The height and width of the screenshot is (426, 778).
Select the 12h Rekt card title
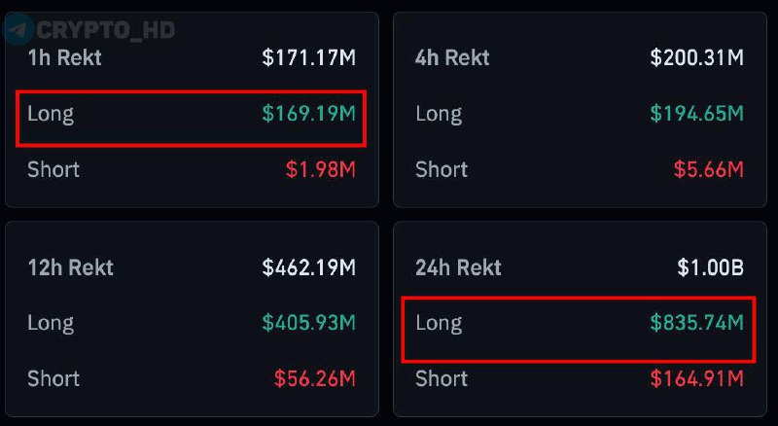(70, 267)
